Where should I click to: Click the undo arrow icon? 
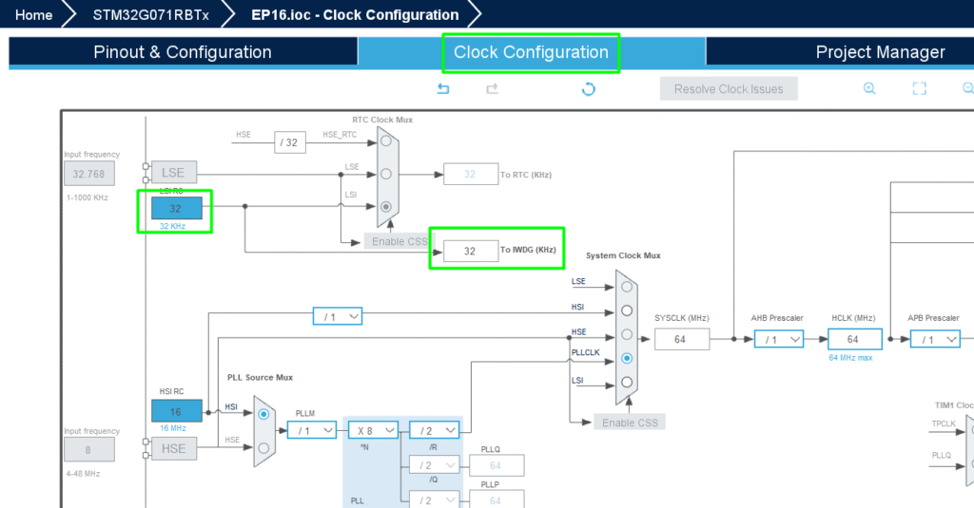pos(443,88)
